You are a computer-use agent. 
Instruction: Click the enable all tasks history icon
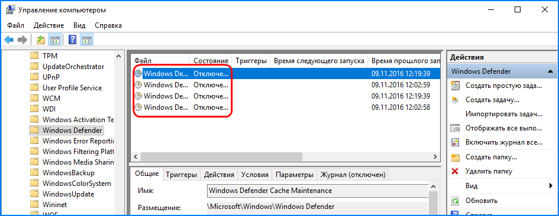(x=455, y=143)
